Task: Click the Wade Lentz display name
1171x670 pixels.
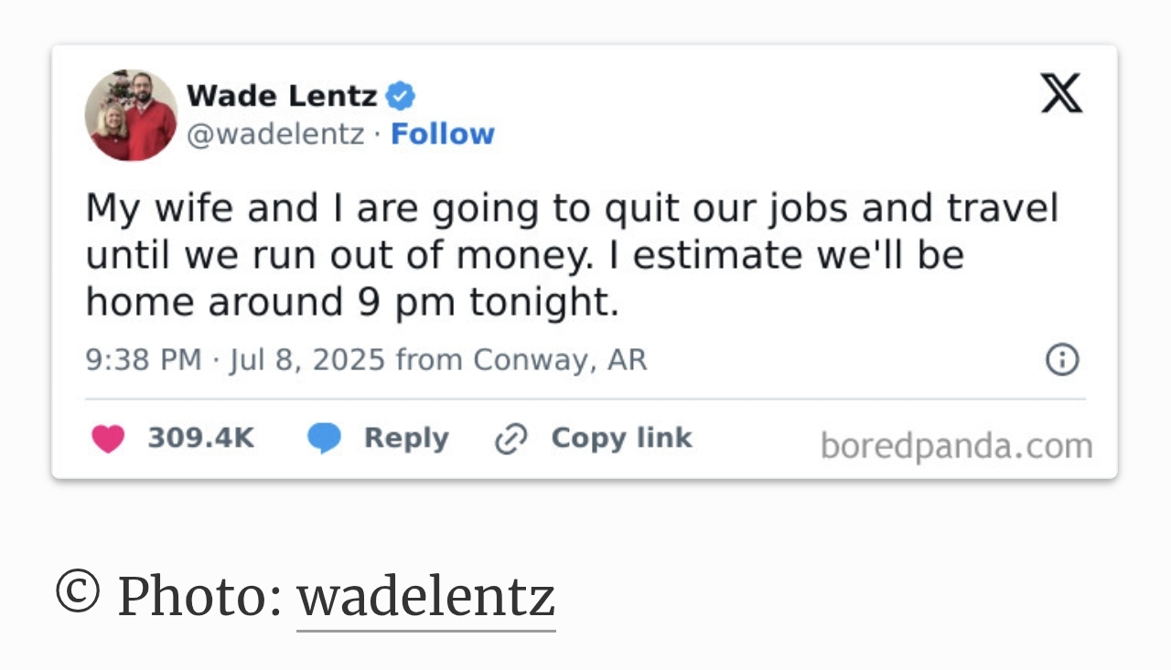Action: 282,95
